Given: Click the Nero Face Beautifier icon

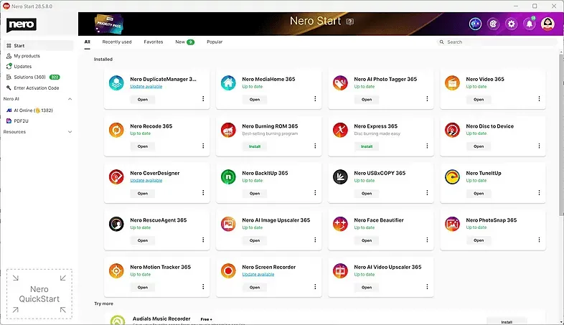Looking at the screenshot, I should click(340, 224).
